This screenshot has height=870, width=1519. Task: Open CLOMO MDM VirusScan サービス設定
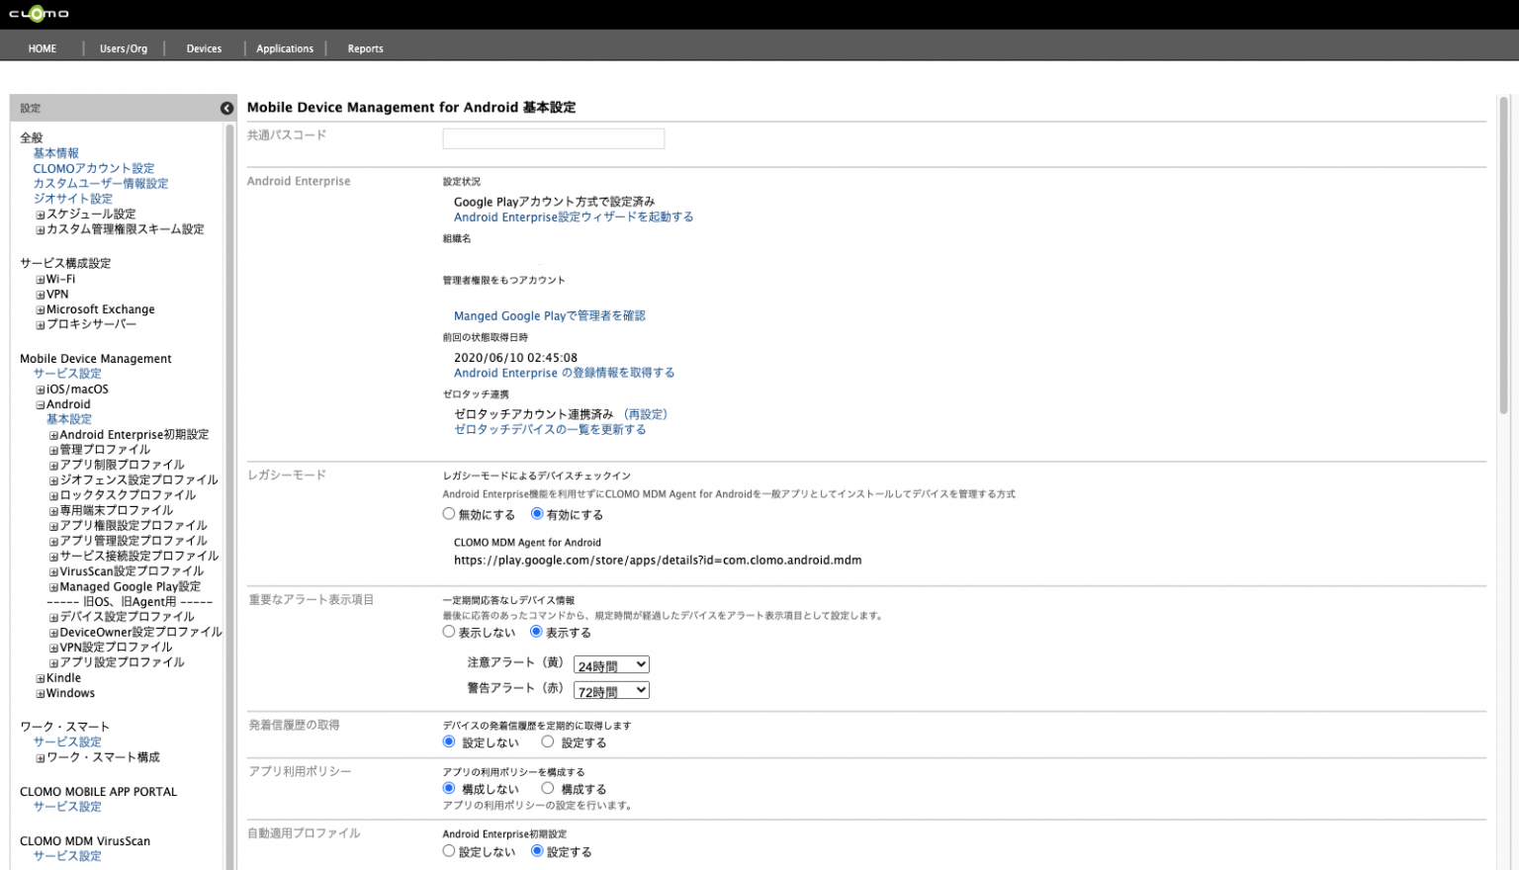(x=67, y=856)
